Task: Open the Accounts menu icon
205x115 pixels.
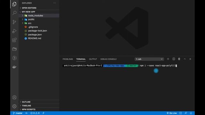Action: coord(14,97)
